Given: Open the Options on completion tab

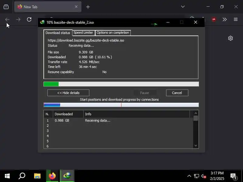Looking at the screenshot, I should (x=113, y=33).
